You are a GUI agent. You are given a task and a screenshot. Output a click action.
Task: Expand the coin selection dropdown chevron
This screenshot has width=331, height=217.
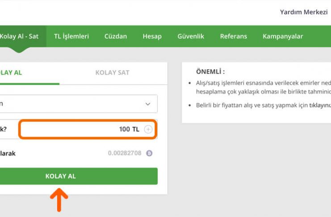148,104
